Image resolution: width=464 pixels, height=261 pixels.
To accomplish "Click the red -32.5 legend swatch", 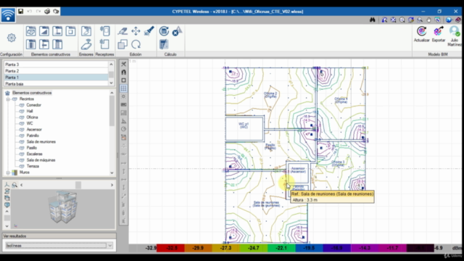I will coord(170,248).
